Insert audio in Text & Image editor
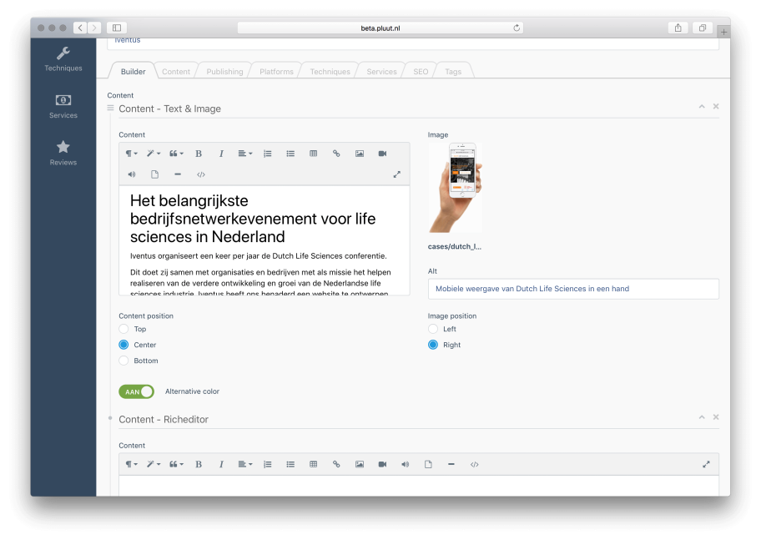The image size is (761, 540). pyautogui.click(x=132, y=174)
